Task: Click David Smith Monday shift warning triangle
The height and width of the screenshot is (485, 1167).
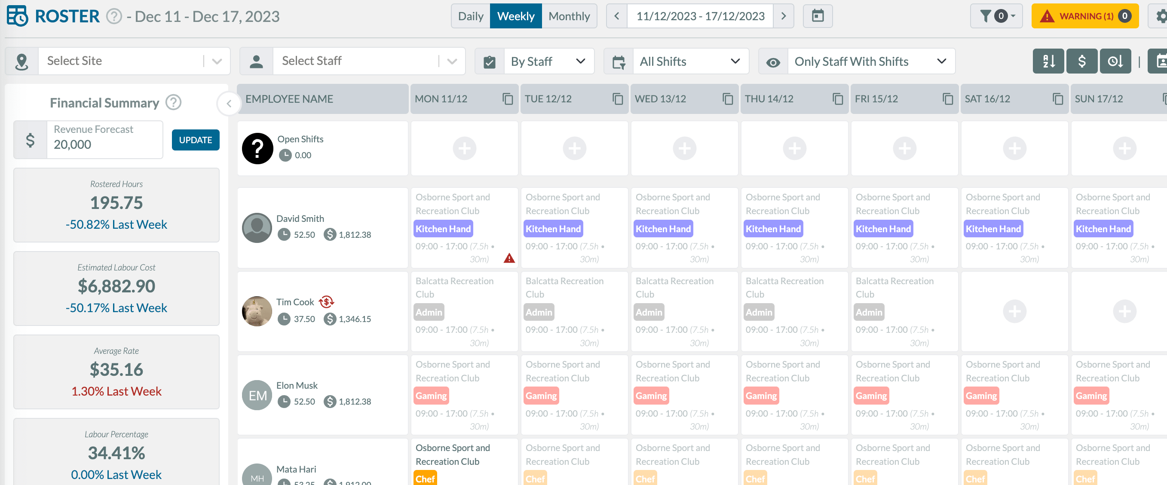Action: click(509, 258)
